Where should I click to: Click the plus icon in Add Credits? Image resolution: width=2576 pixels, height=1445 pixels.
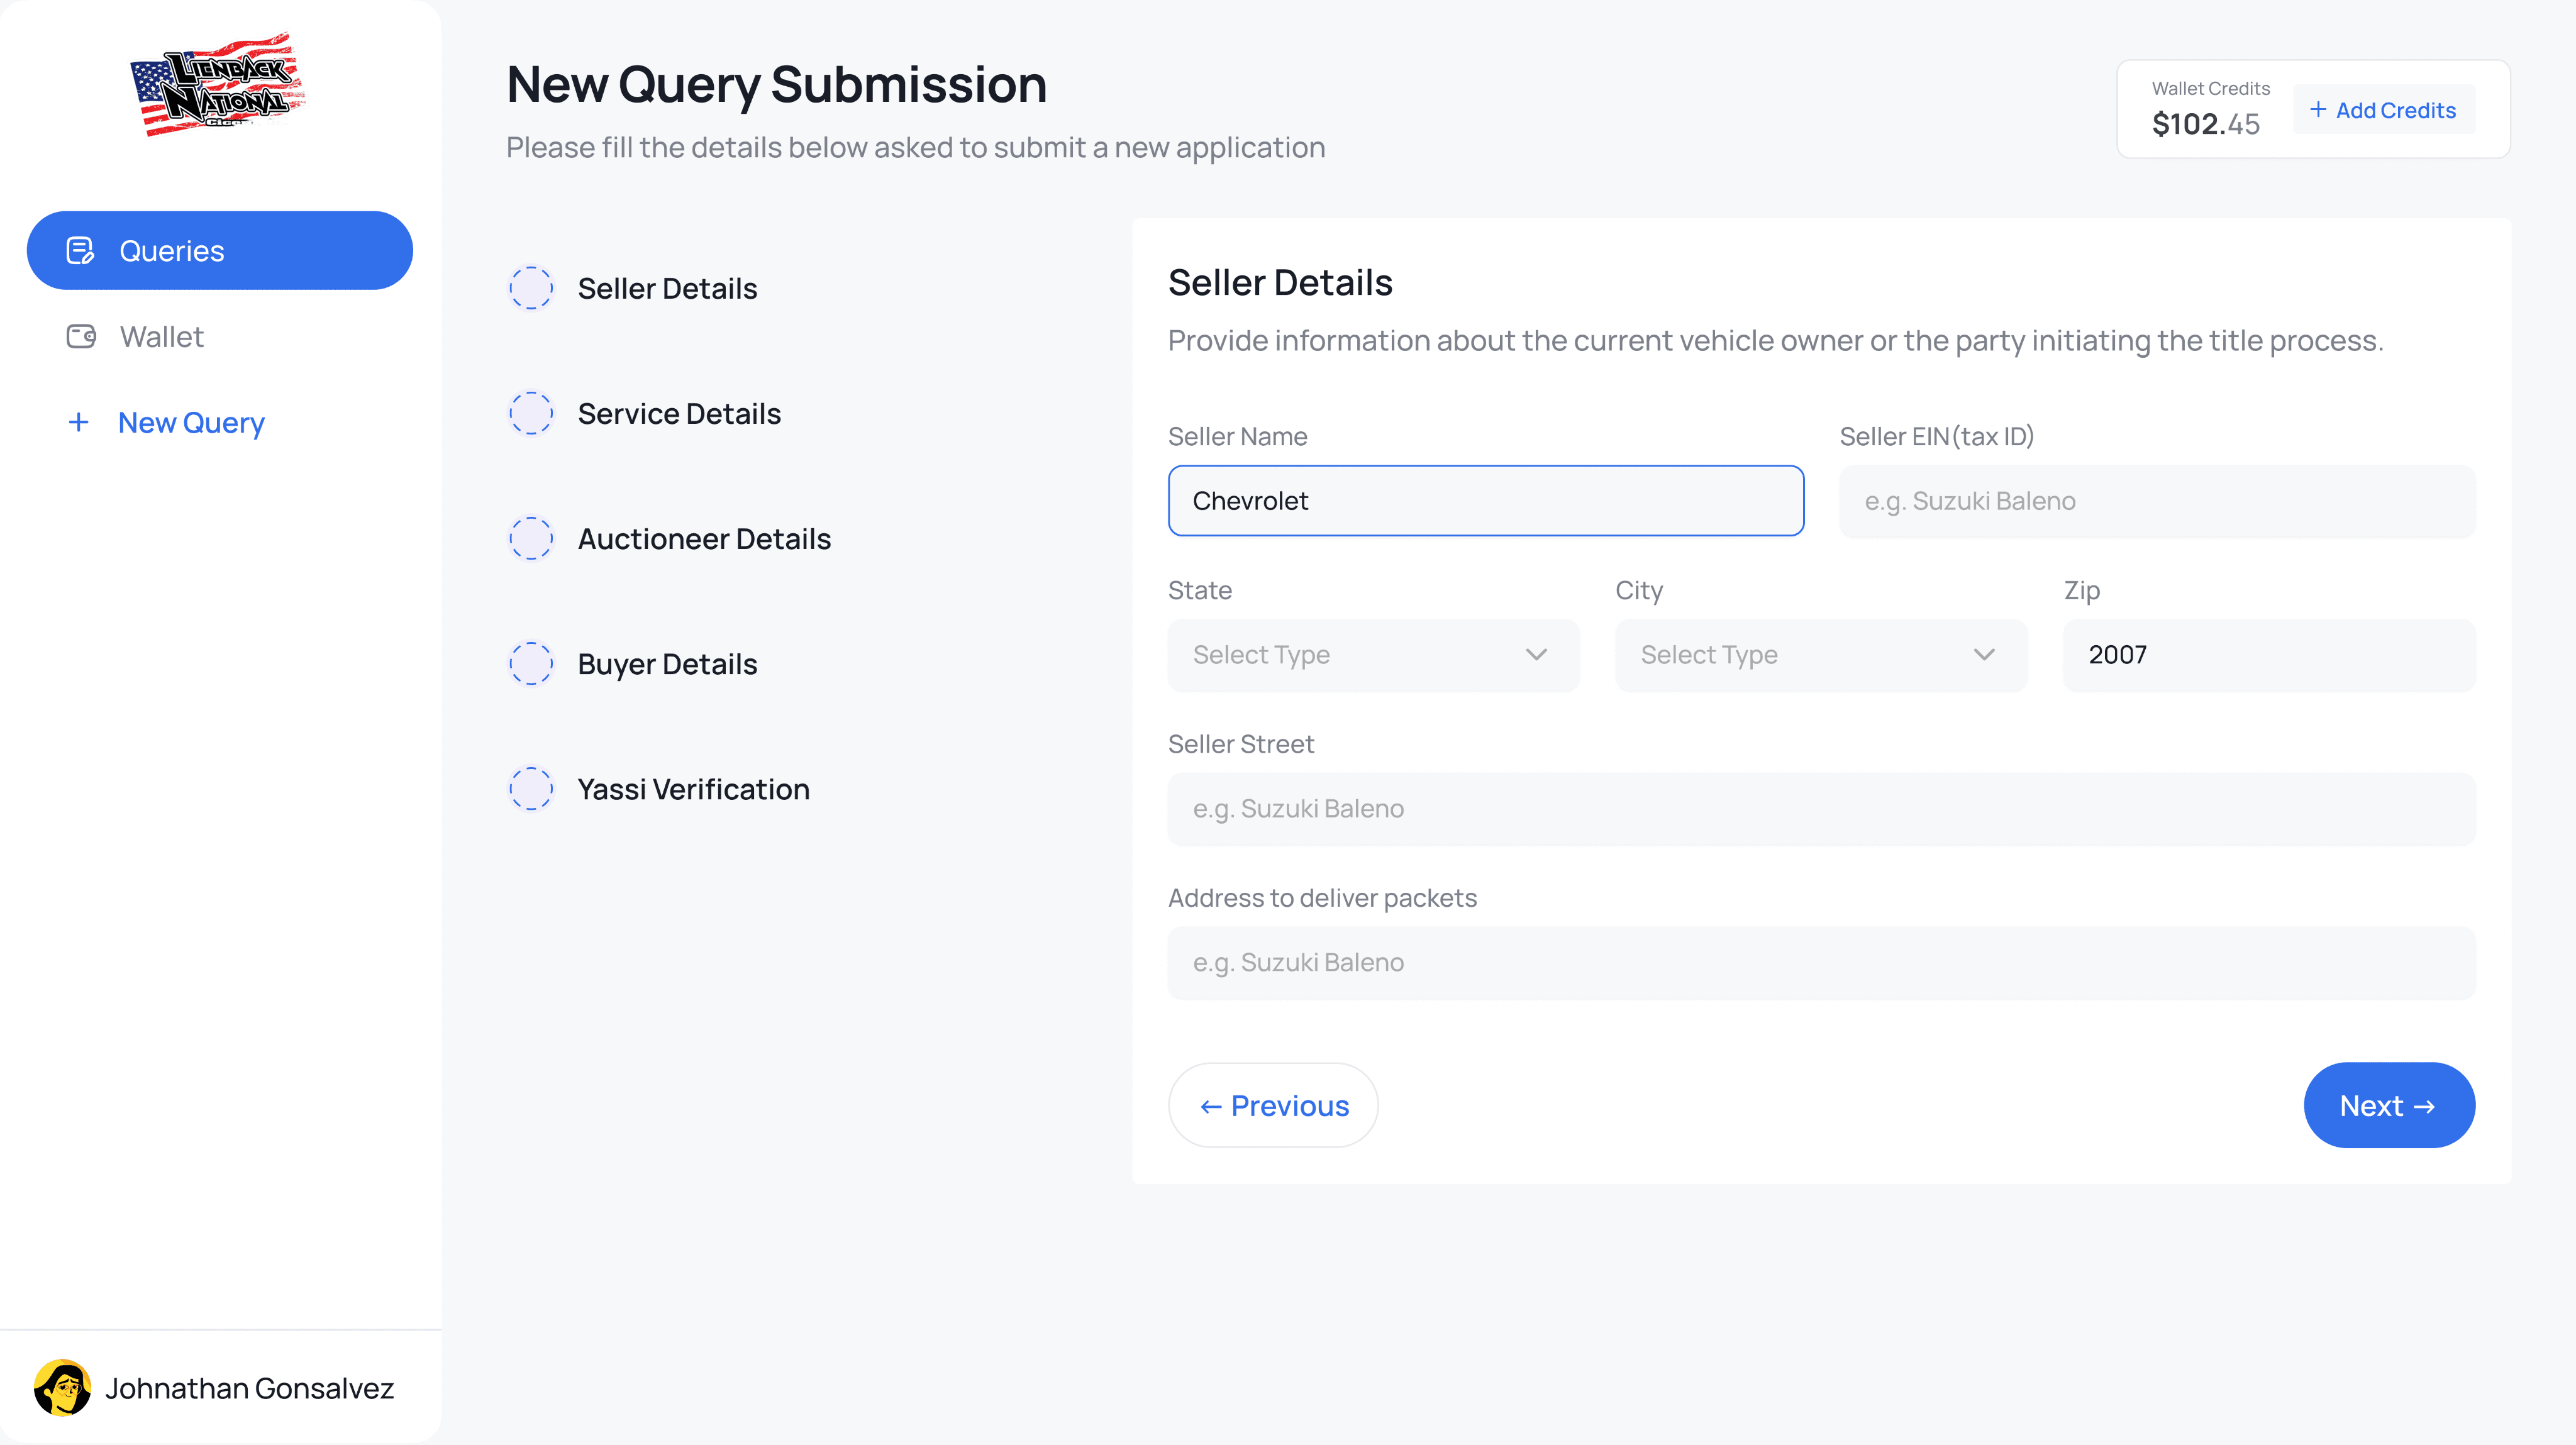tap(2318, 110)
